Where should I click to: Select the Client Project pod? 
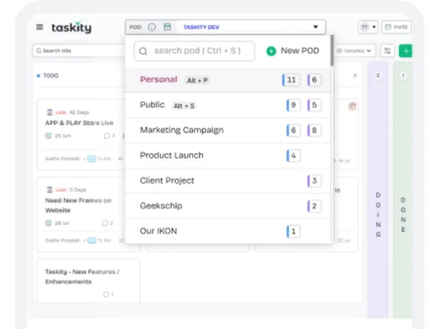click(227, 181)
